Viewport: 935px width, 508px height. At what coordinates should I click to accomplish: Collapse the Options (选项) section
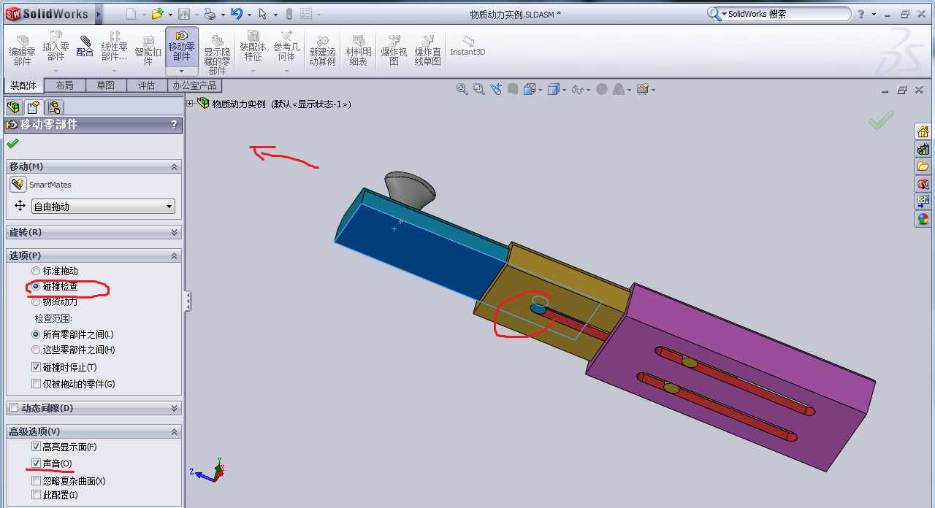(x=174, y=255)
